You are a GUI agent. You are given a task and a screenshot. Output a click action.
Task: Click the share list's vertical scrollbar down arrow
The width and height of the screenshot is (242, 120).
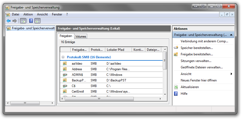coord(165,94)
